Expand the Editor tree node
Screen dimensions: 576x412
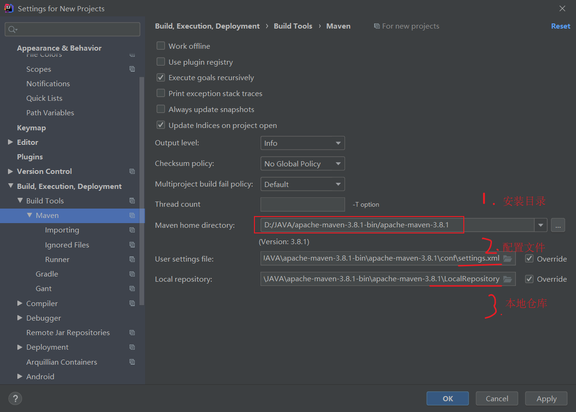point(10,142)
